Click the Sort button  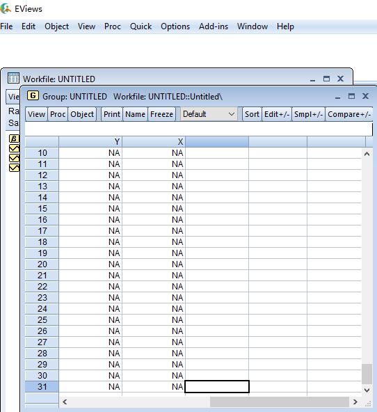tap(252, 114)
